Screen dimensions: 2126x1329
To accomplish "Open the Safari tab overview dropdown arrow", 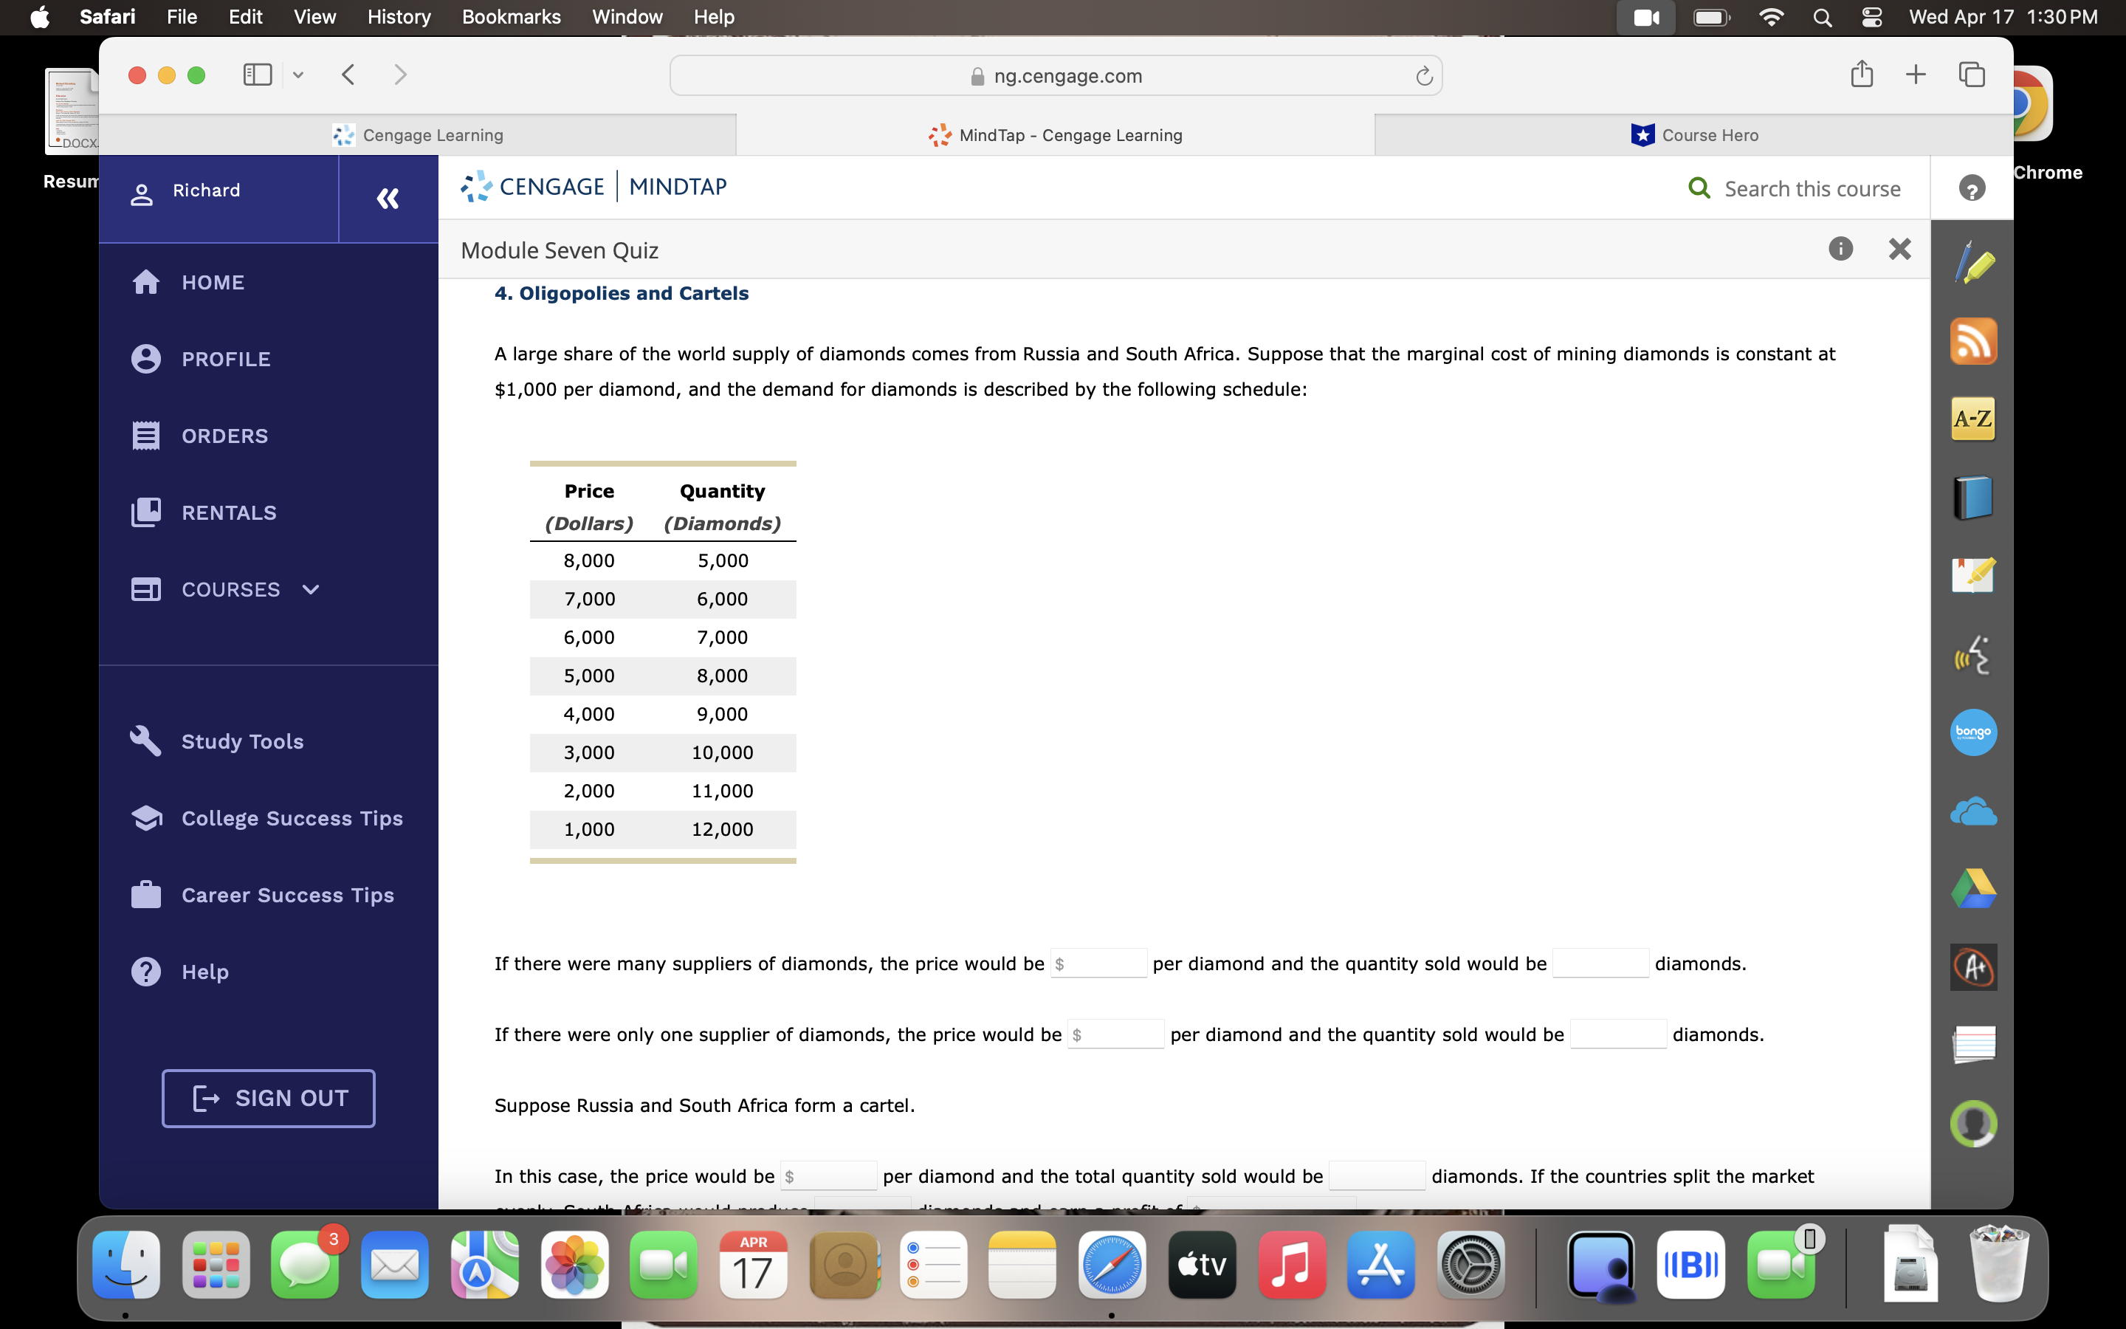I will point(297,75).
